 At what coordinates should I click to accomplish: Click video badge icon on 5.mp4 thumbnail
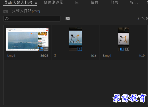tap(122, 49)
